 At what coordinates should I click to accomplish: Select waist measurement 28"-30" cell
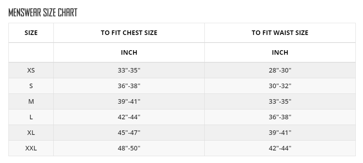click(280, 70)
